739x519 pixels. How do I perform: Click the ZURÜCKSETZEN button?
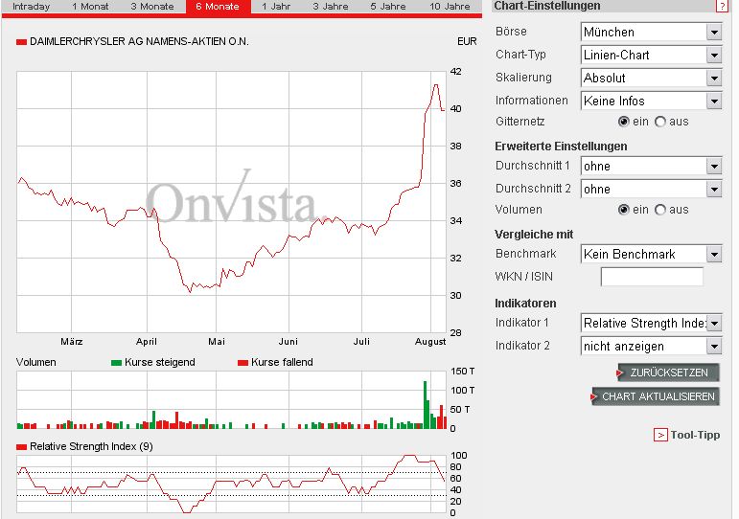point(668,372)
